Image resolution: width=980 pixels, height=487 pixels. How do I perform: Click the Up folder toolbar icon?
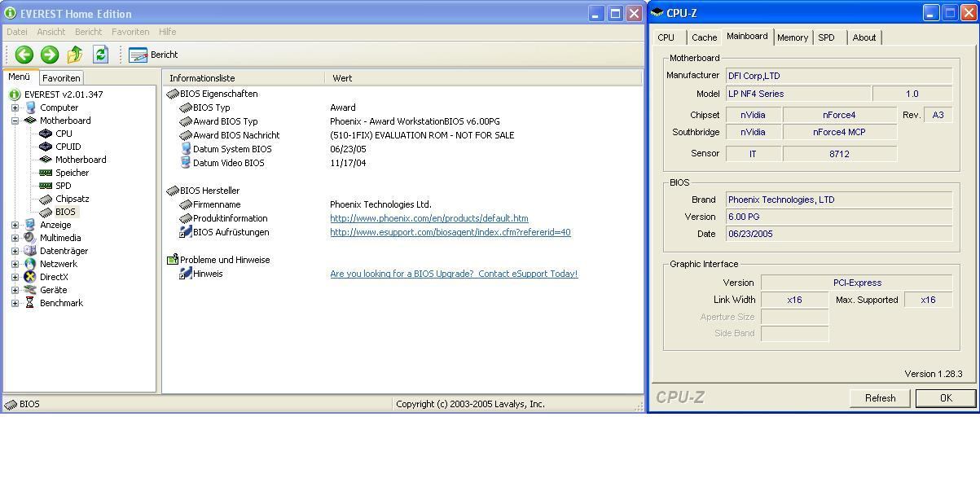click(x=75, y=55)
